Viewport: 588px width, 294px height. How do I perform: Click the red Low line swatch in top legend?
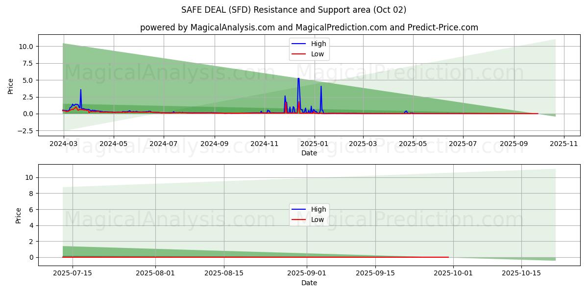click(299, 54)
